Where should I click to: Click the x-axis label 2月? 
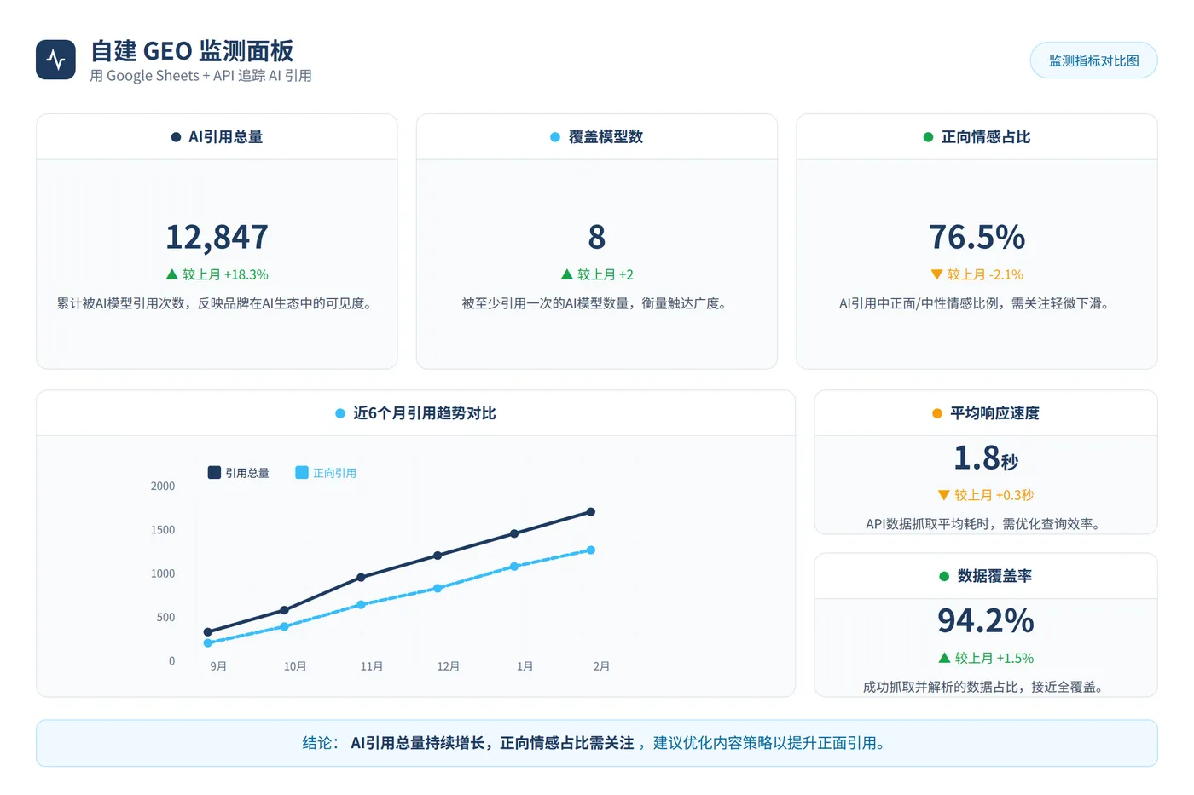click(601, 666)
